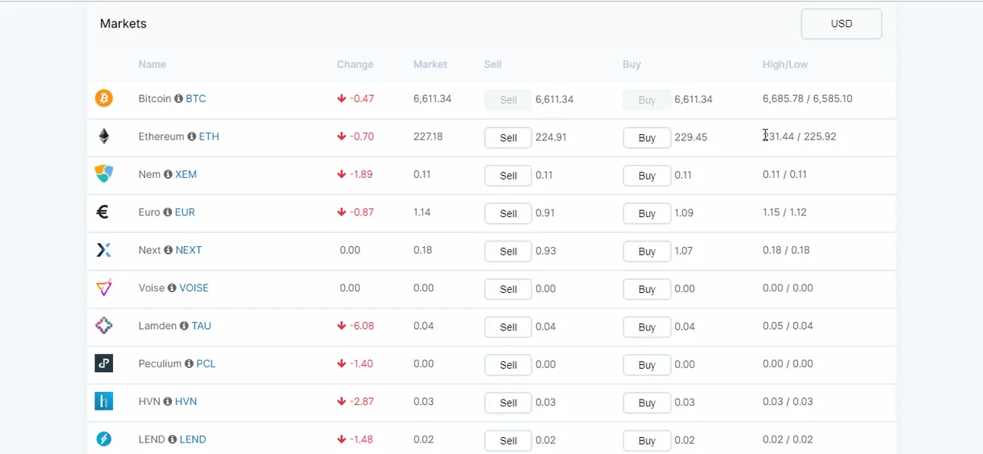Open the BTC ticker link
Image resolution: width=983 pixels, height=454 pixels.
pyautogui.click(x=196, y=99)
